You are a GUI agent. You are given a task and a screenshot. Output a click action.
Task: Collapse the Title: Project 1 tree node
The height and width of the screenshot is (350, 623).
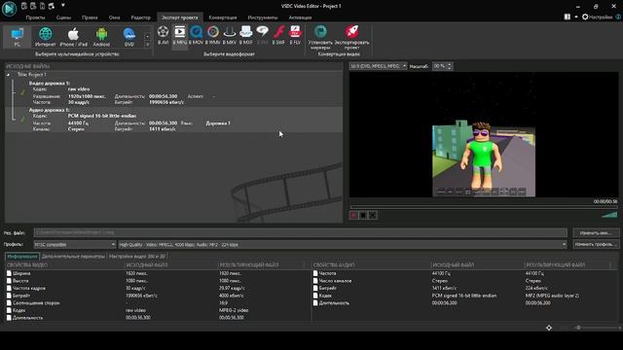(x=8, y=75)
